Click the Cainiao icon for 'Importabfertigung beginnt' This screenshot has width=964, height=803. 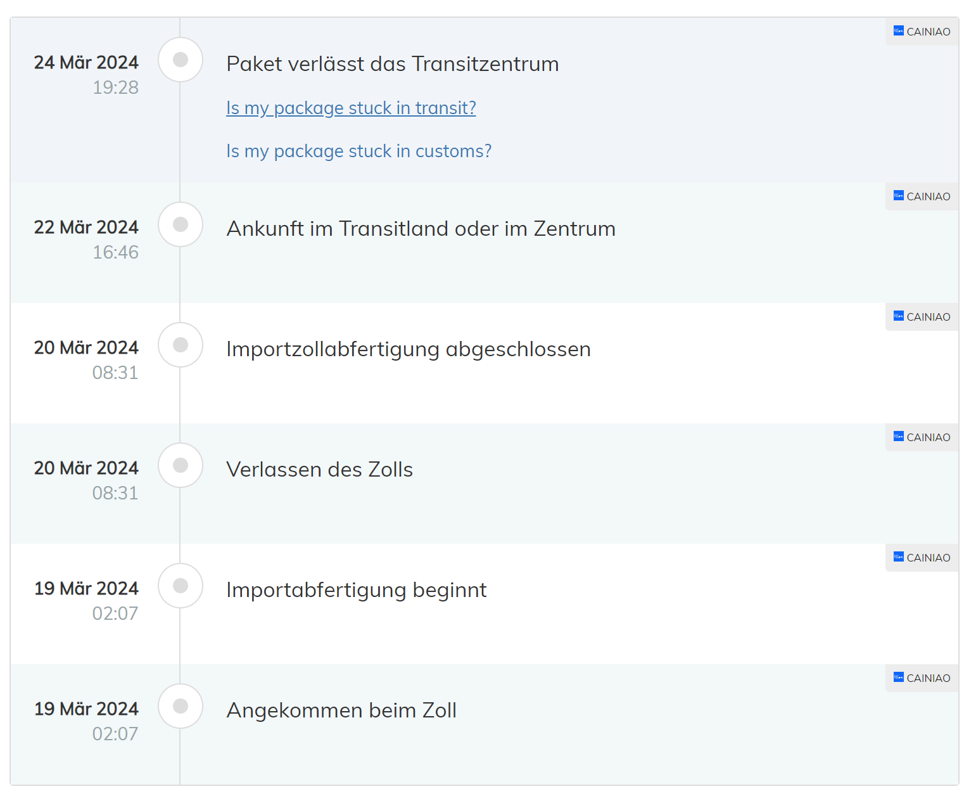[898, 557]
